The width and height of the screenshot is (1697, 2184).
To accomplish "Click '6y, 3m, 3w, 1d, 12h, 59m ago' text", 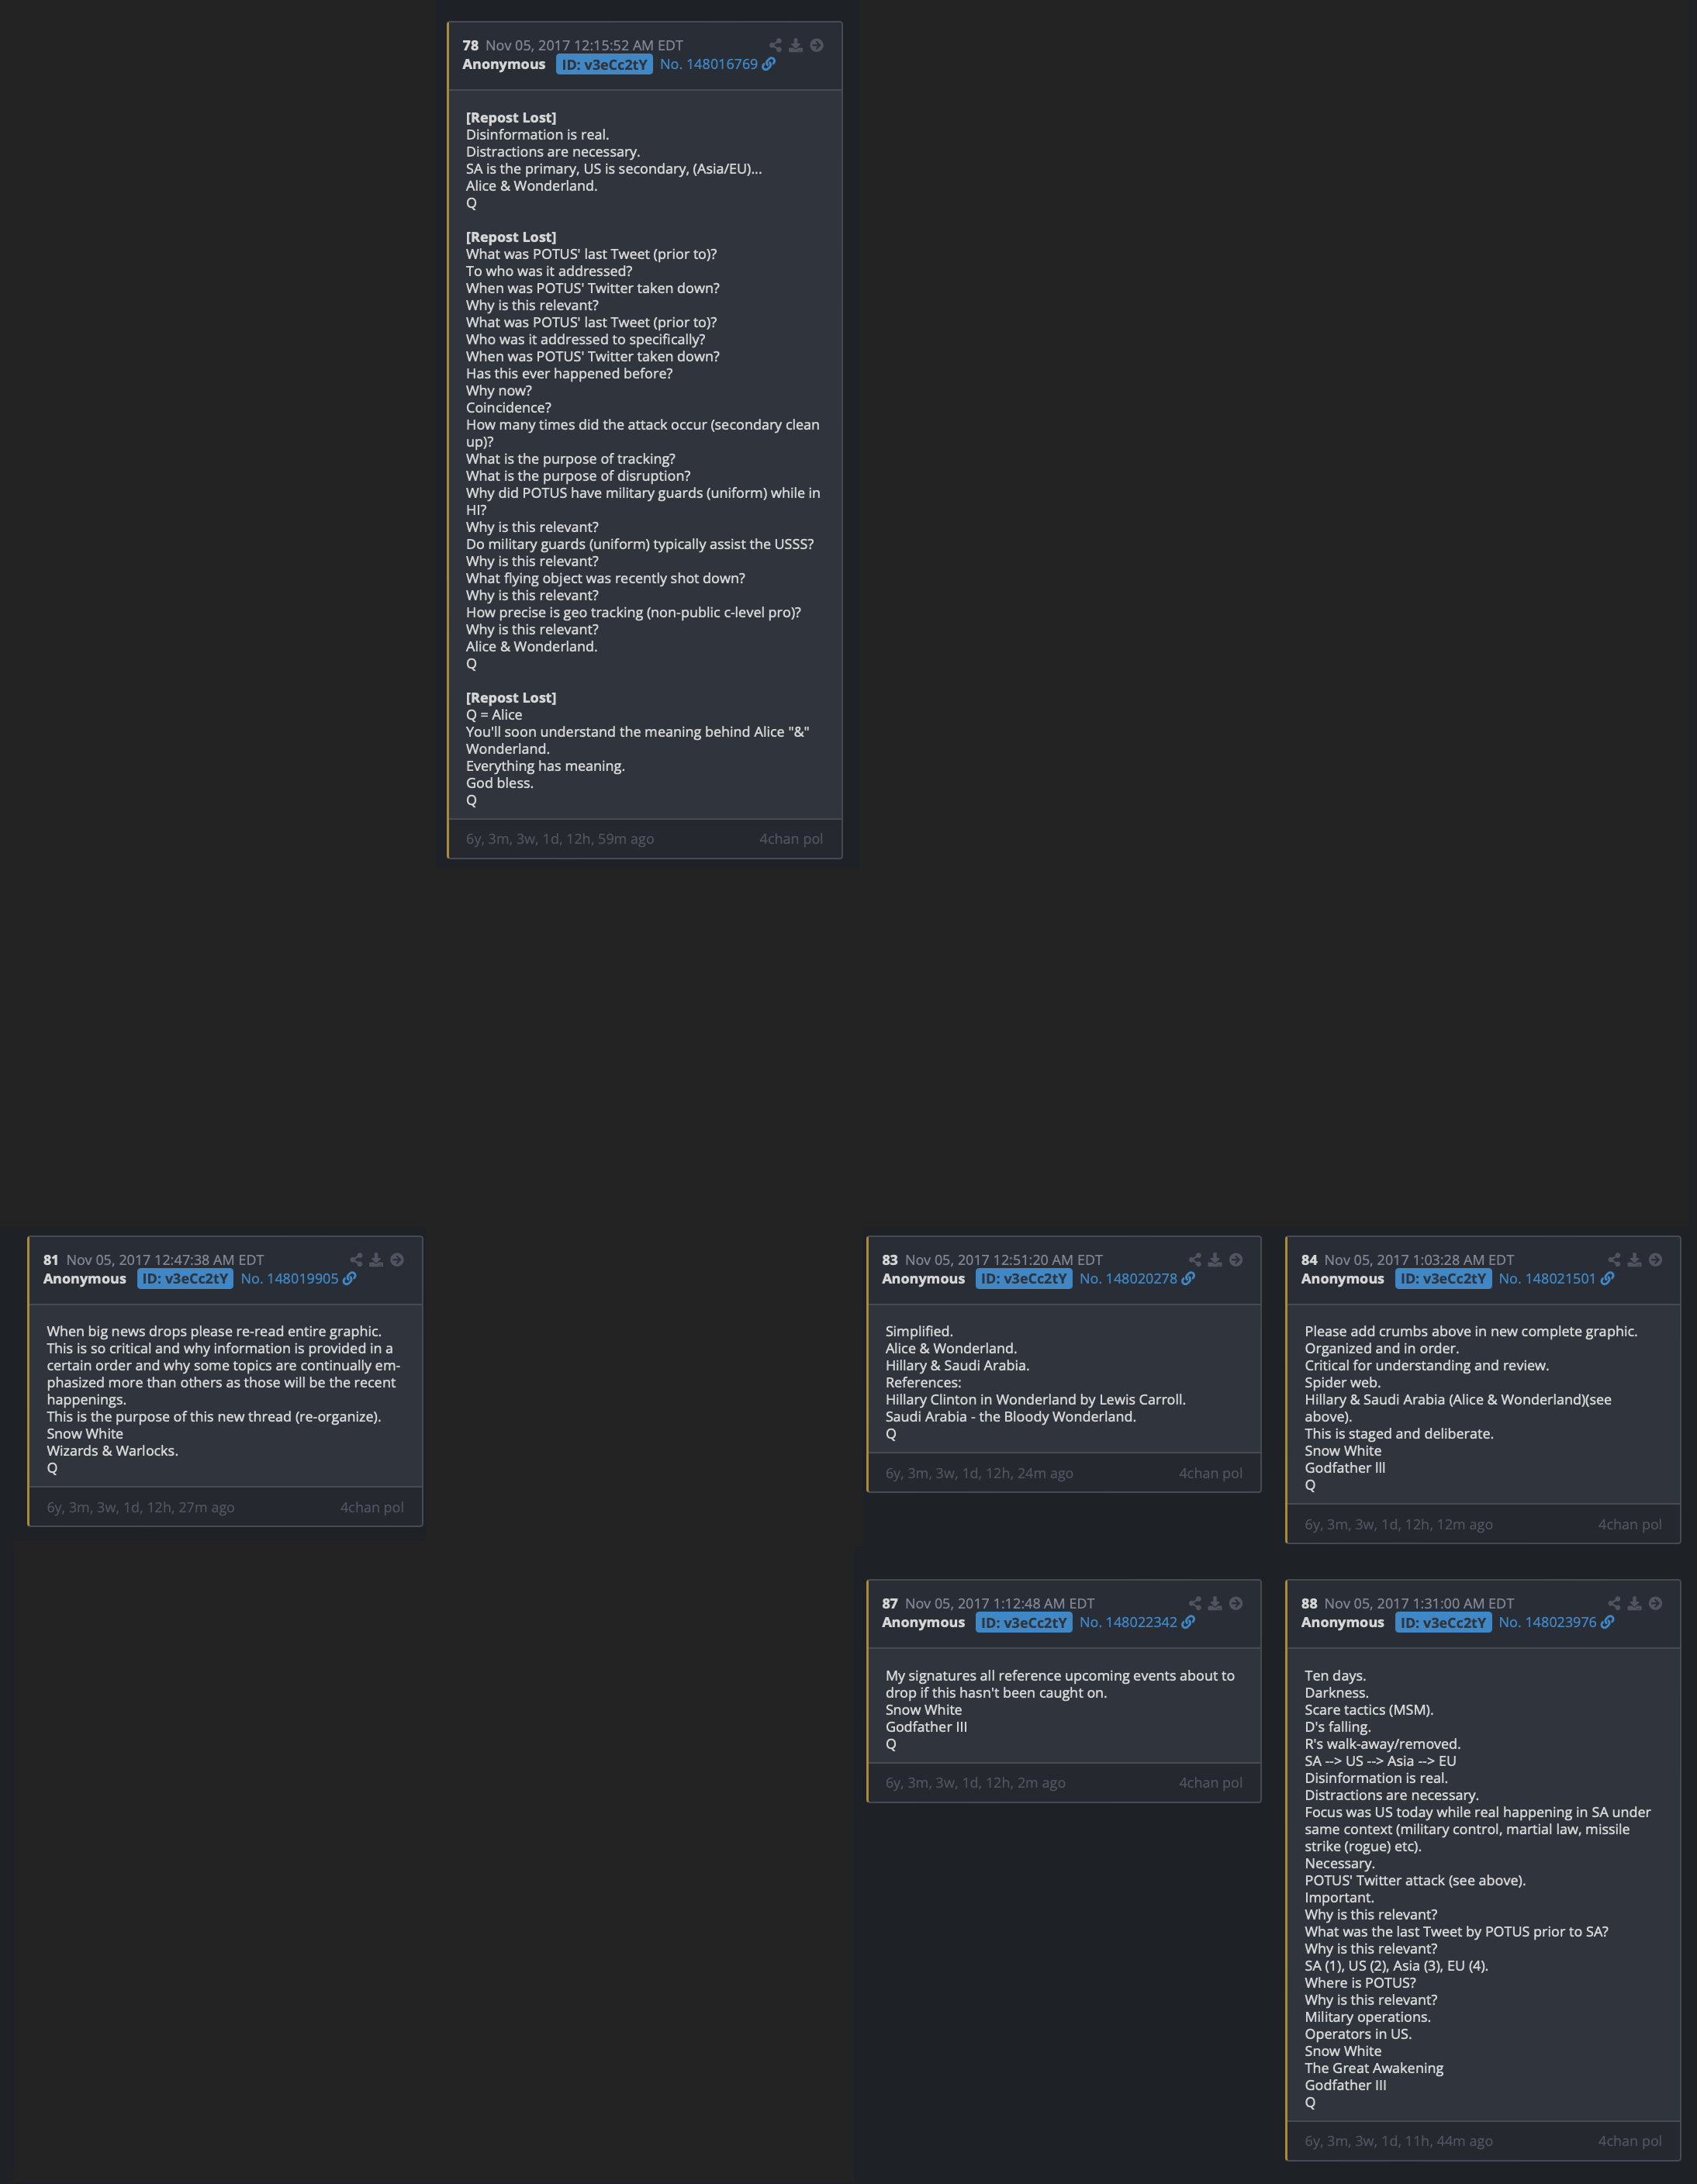I will coord(560,839).
